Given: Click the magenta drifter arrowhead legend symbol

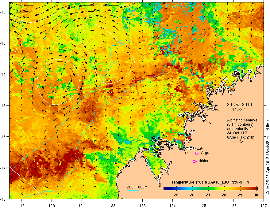Looking at the screenshot, I should coord(195,161).
